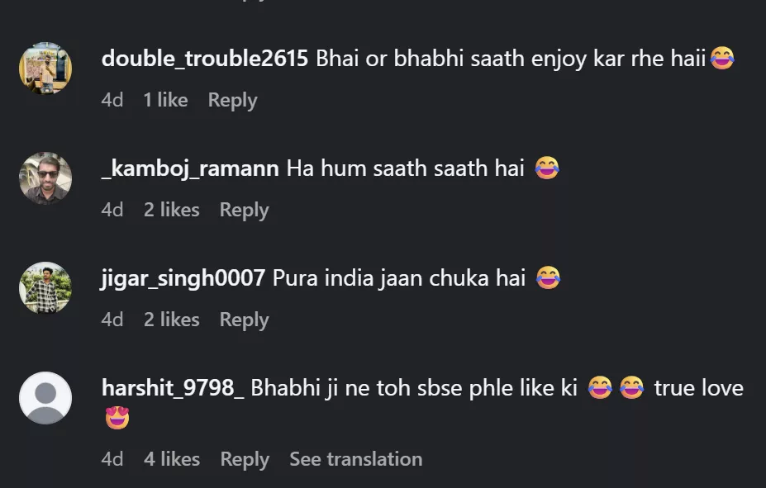The image size is (766, 488).
Task: View the 2 likes on _kamboj_ramann's comment
Action: coord(171,210)
